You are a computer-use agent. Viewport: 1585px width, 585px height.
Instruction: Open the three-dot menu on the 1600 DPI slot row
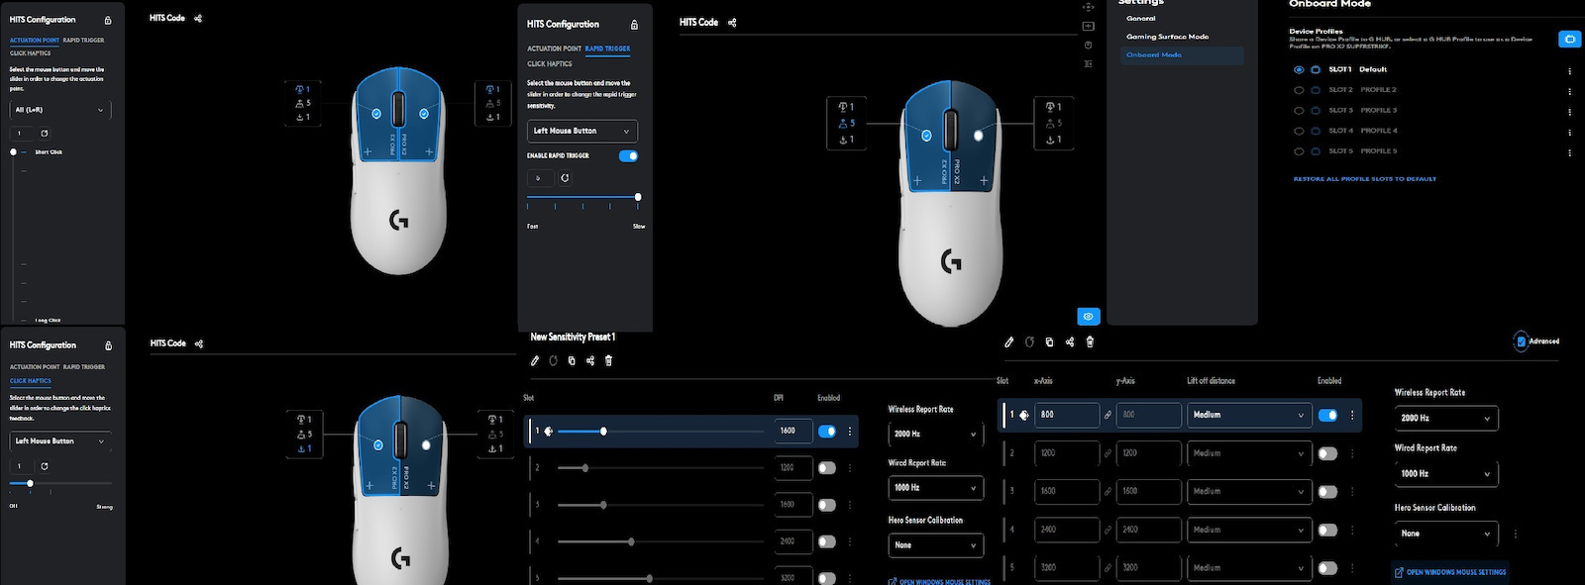[x=850, y=432]
